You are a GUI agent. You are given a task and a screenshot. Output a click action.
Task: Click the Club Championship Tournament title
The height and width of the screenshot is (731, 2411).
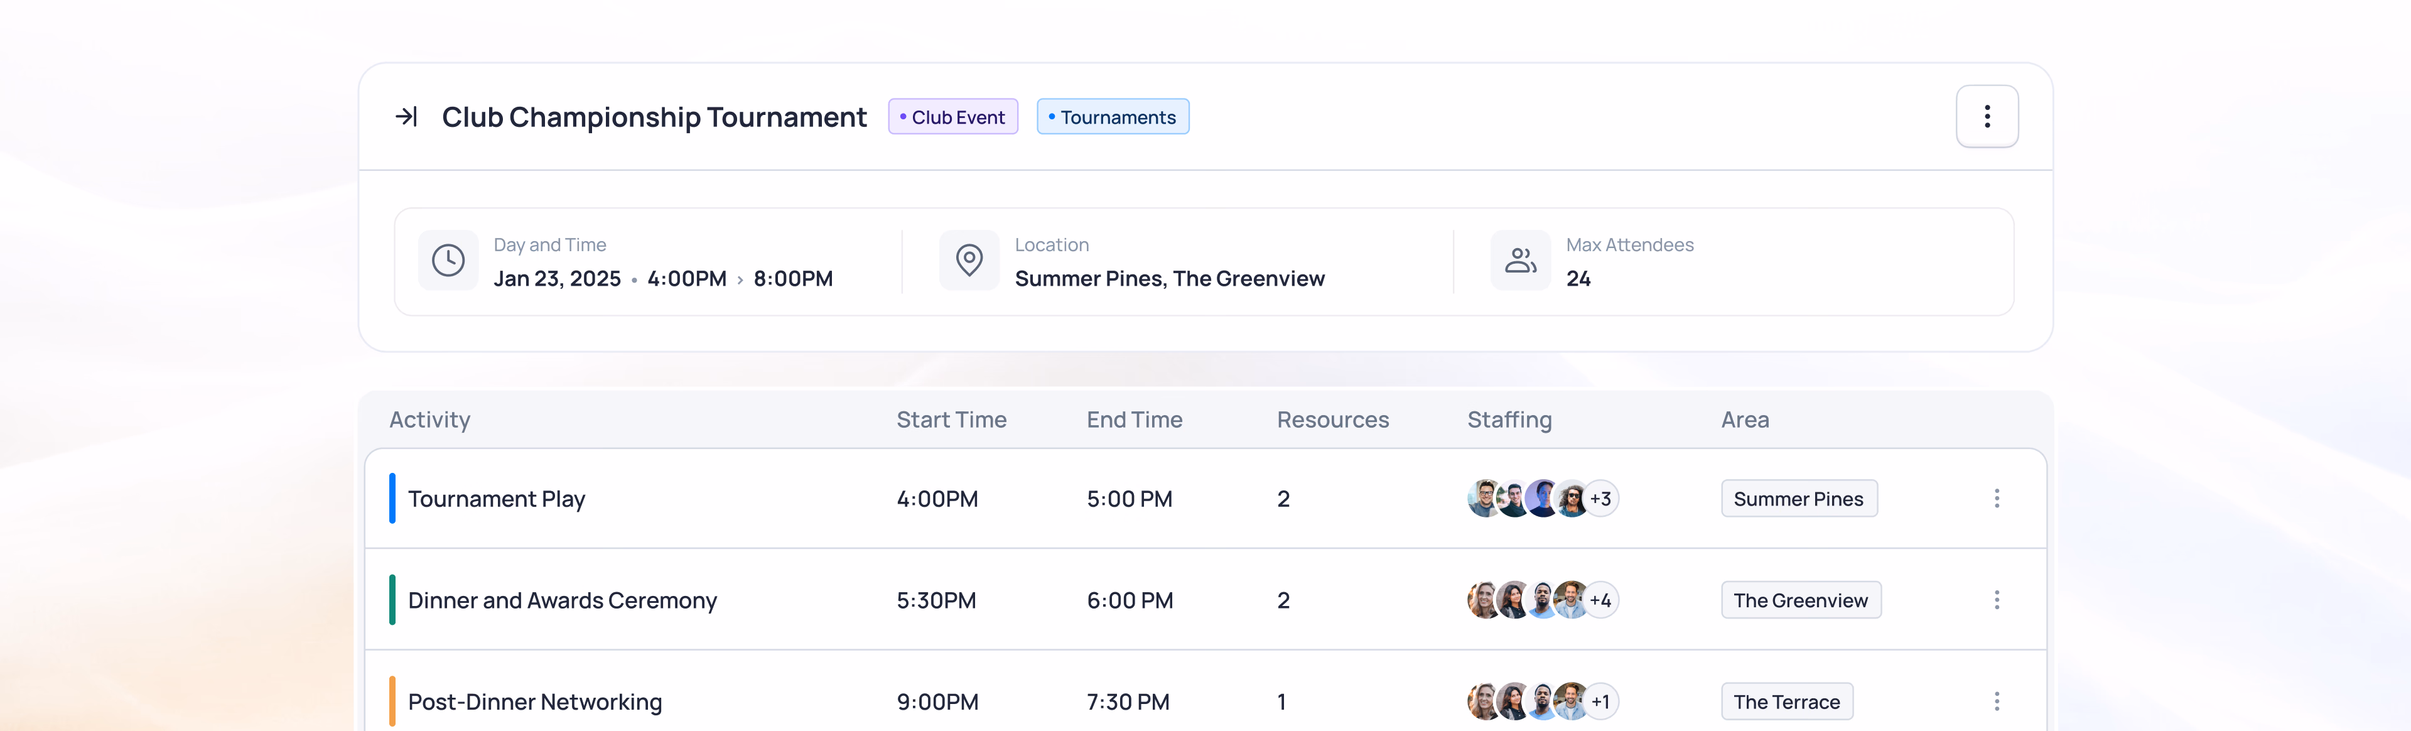pyautogui.click(x=654, y=117)
